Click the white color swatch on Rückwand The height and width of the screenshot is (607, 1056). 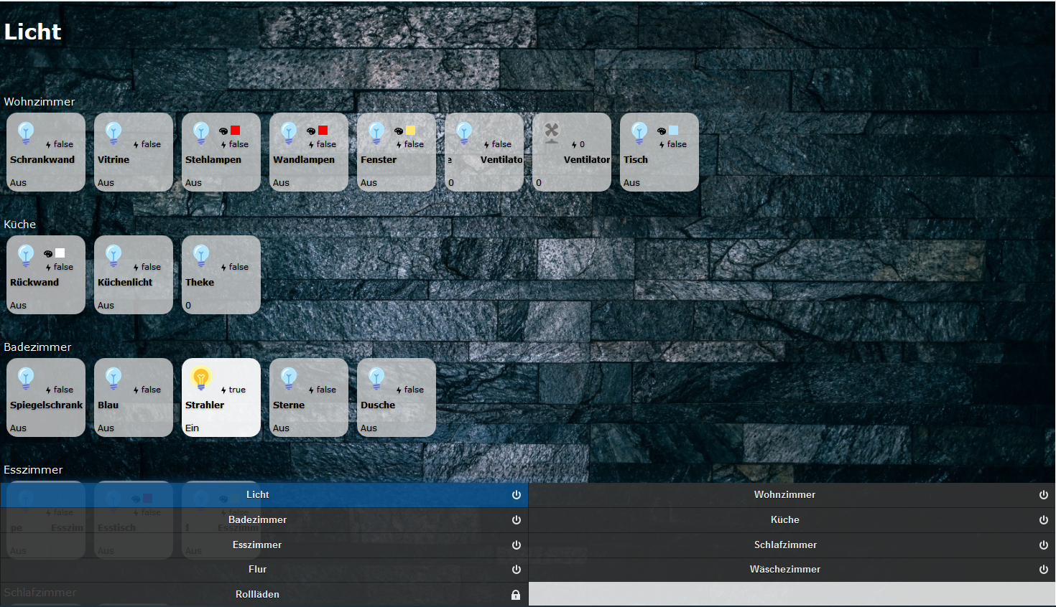[60, 253]
